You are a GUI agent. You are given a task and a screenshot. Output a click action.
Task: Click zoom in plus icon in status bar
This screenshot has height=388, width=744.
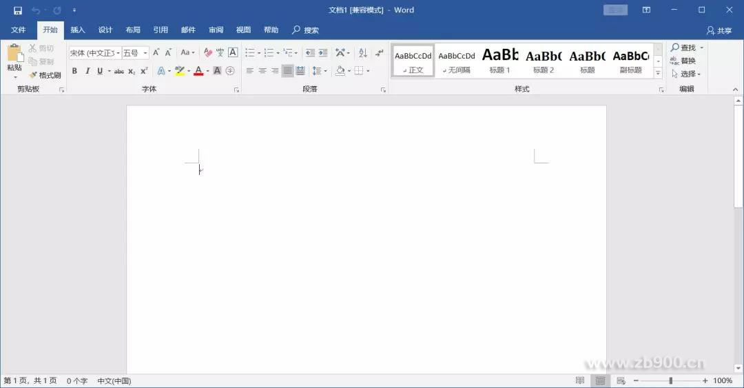[705, 380]
